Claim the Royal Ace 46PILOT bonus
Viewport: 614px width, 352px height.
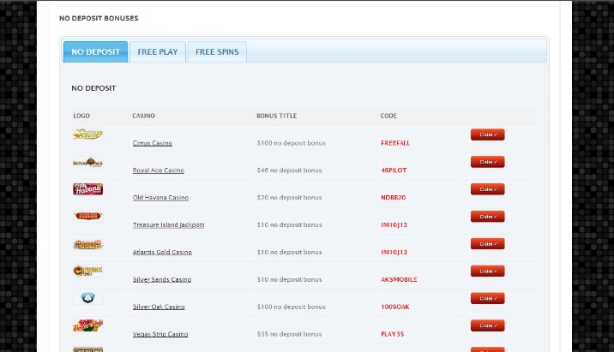pyautogui.click(x=488, y=162)
